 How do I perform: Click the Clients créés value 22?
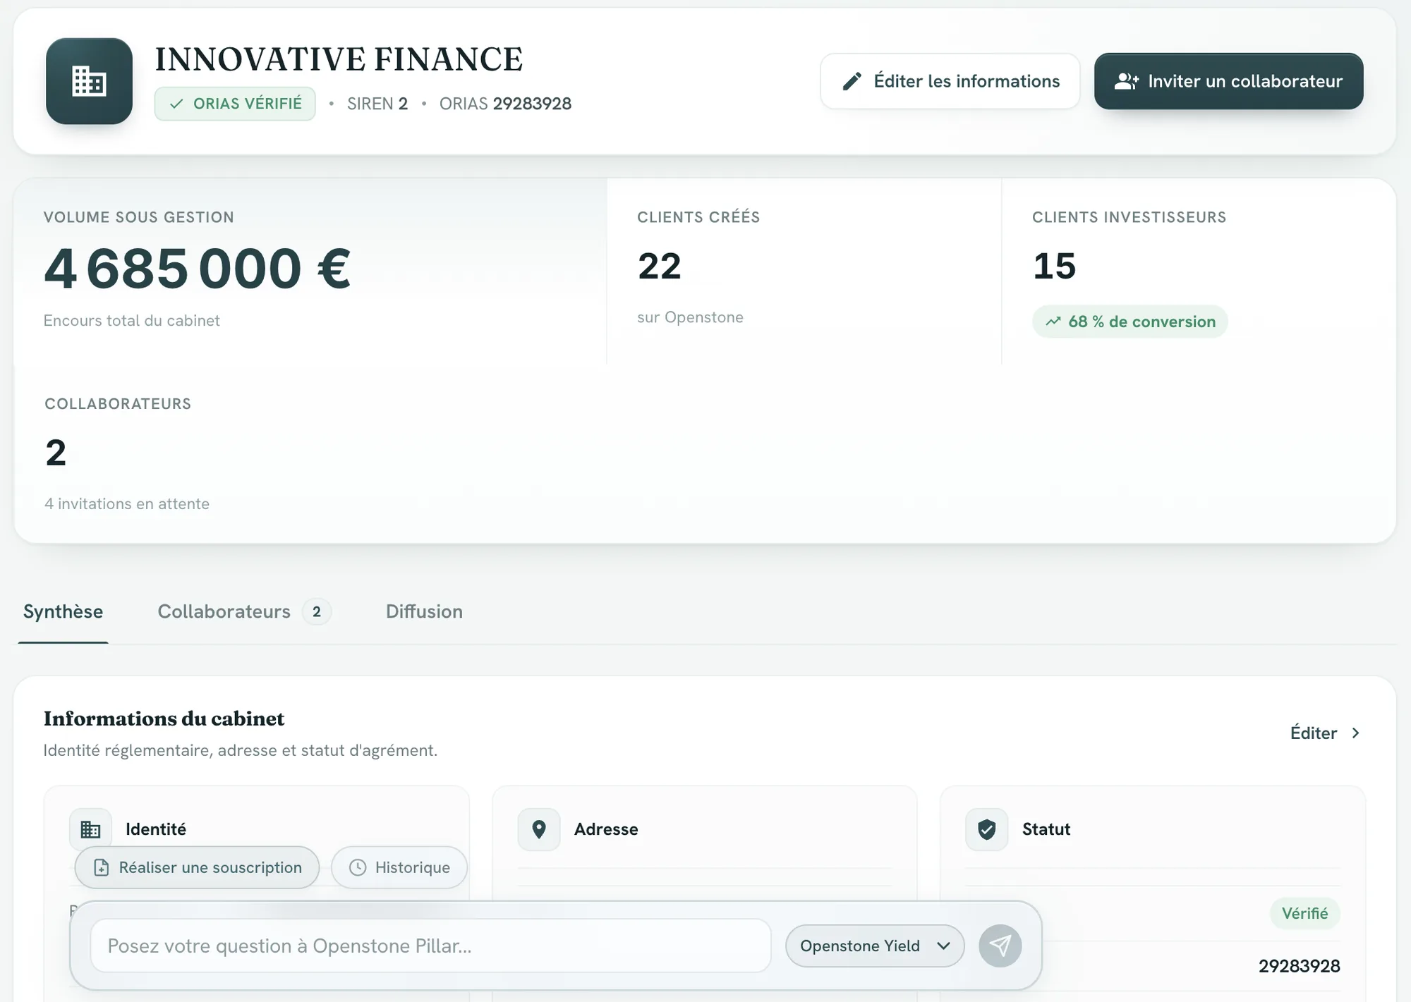pyautogui.click(x=660, y=267)
